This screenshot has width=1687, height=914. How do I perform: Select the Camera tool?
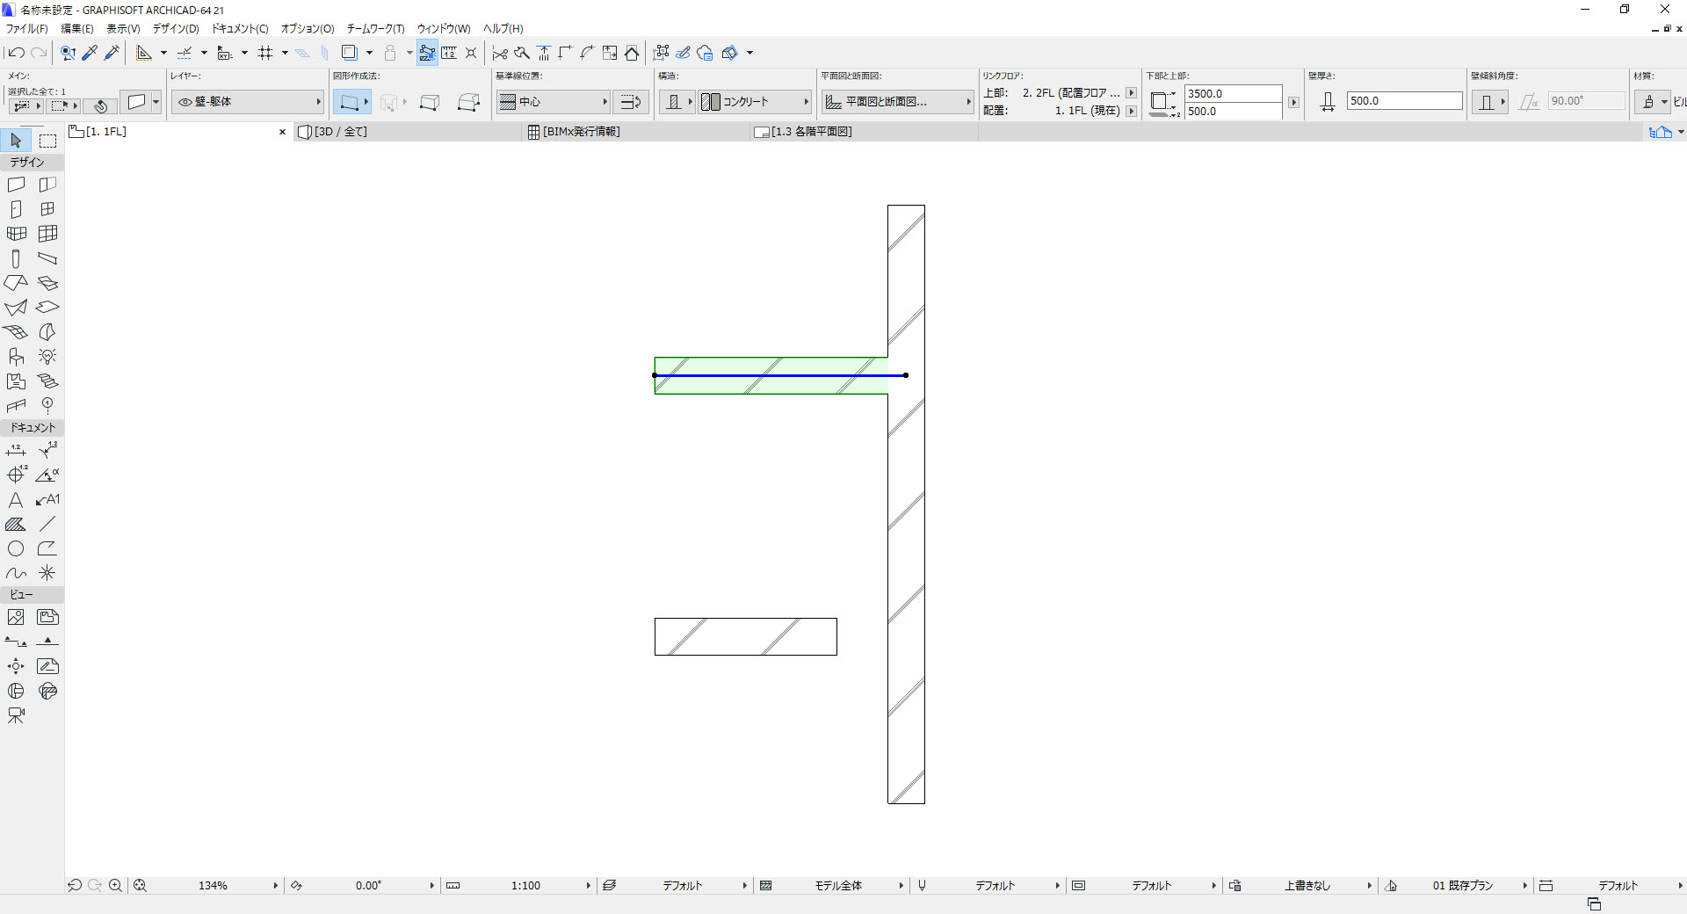(16, 715)
